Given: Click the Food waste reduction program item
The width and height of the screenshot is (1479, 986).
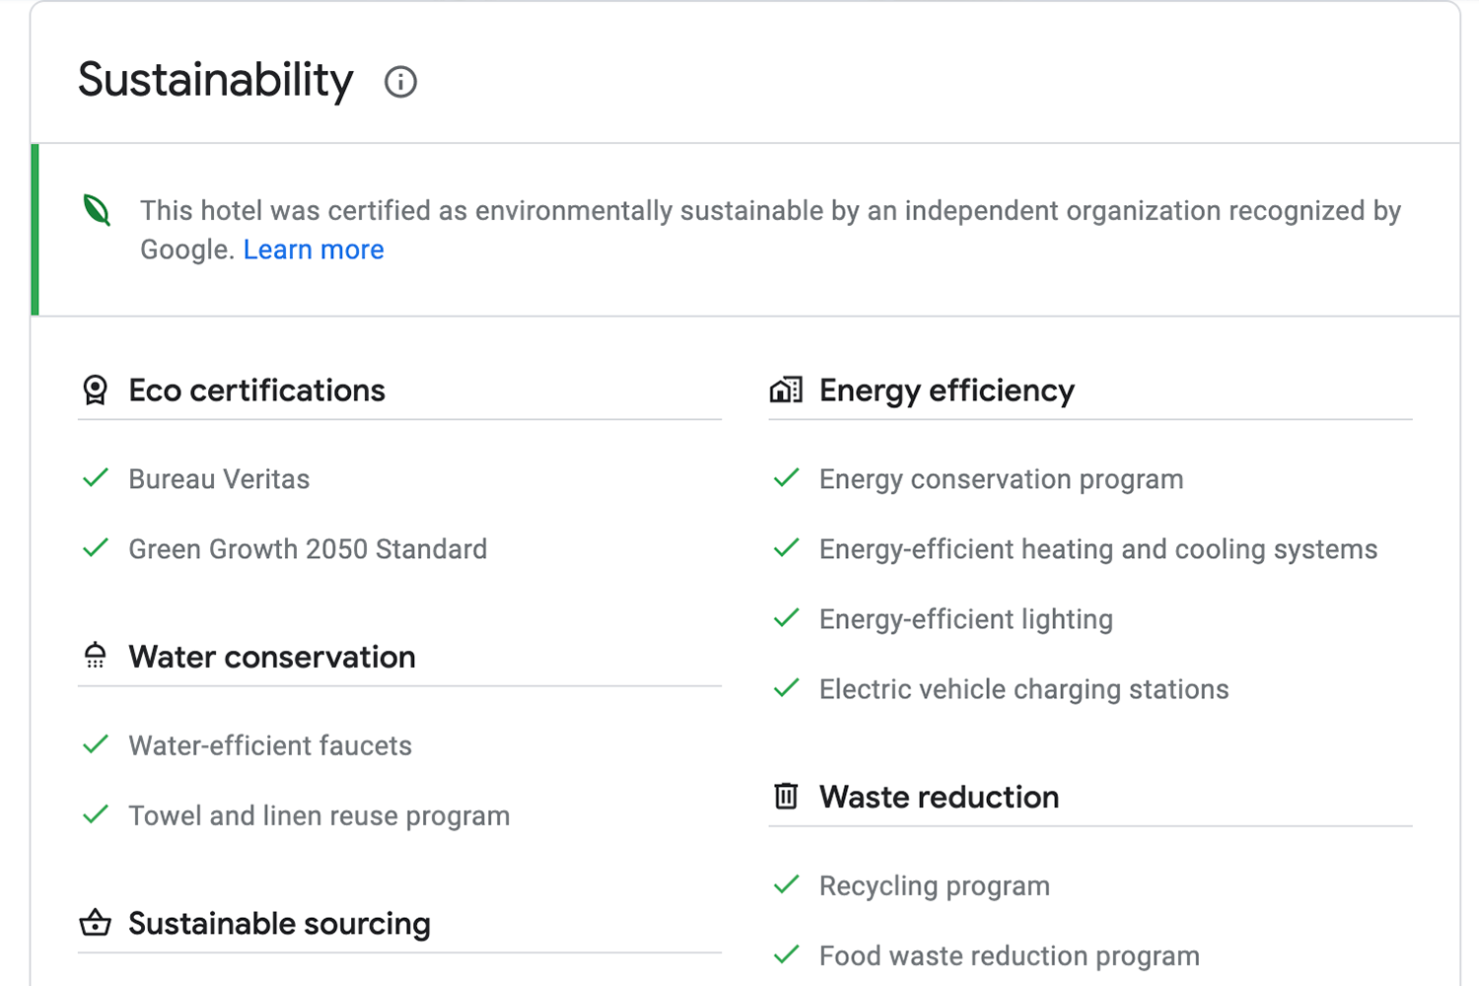Looking at the screenshot, I should [x=1009, y=955].
